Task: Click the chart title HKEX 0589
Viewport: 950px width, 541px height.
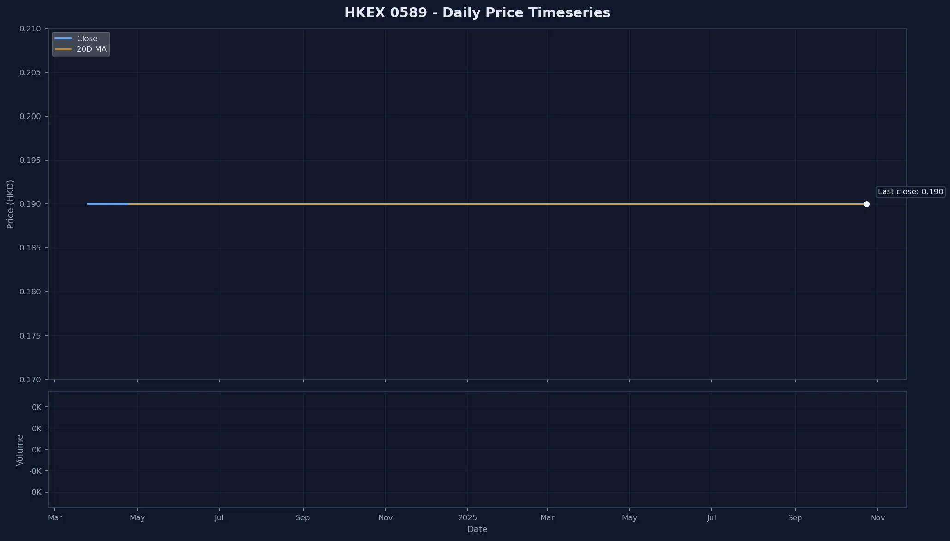Action: click(x=477, y=12)
